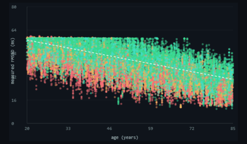Click the x-axis tick label 72
Viewport: 247px width, 144px height.
coord(192,129)
